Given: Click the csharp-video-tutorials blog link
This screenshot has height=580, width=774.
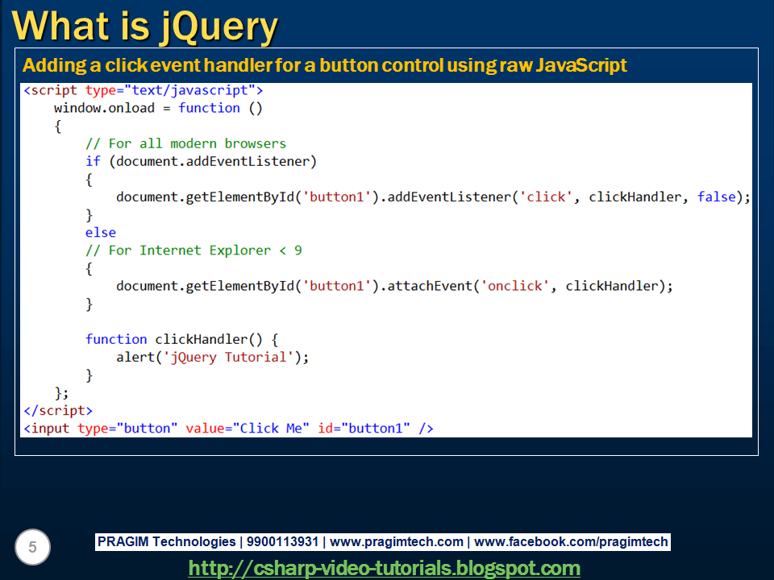Looking at the screenshot, I should point(385,568).
